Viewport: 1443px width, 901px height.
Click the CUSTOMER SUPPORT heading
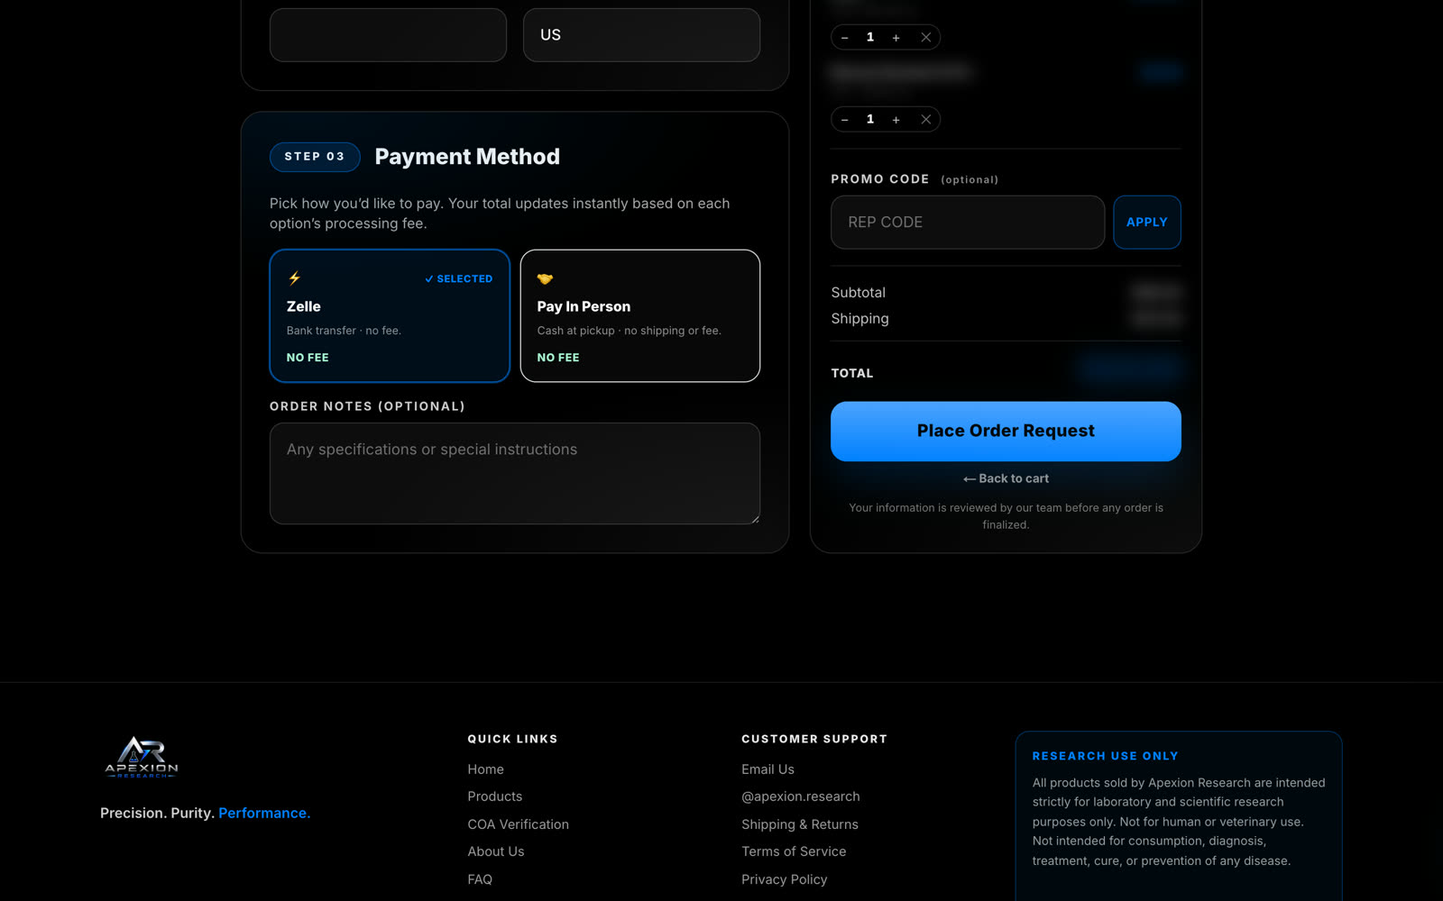[814, 739]
